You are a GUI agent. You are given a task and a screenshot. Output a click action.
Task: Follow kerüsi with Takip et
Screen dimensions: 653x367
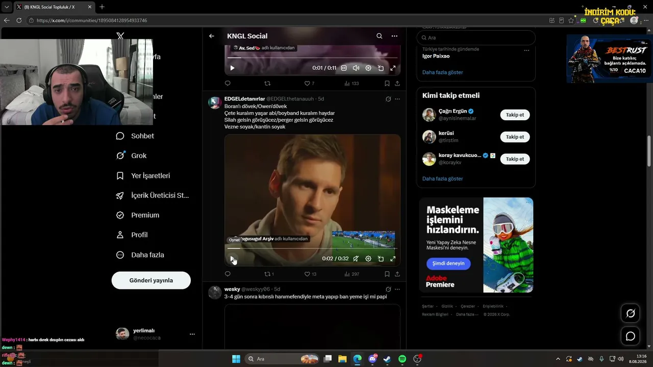515,137
